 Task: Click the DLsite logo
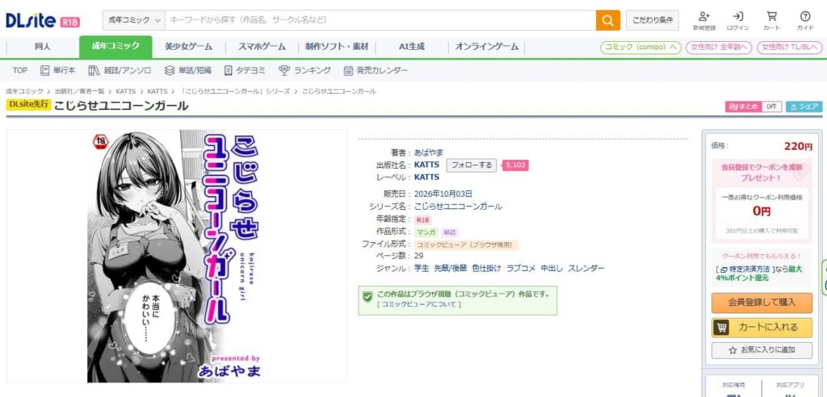(x=30, y=20)
